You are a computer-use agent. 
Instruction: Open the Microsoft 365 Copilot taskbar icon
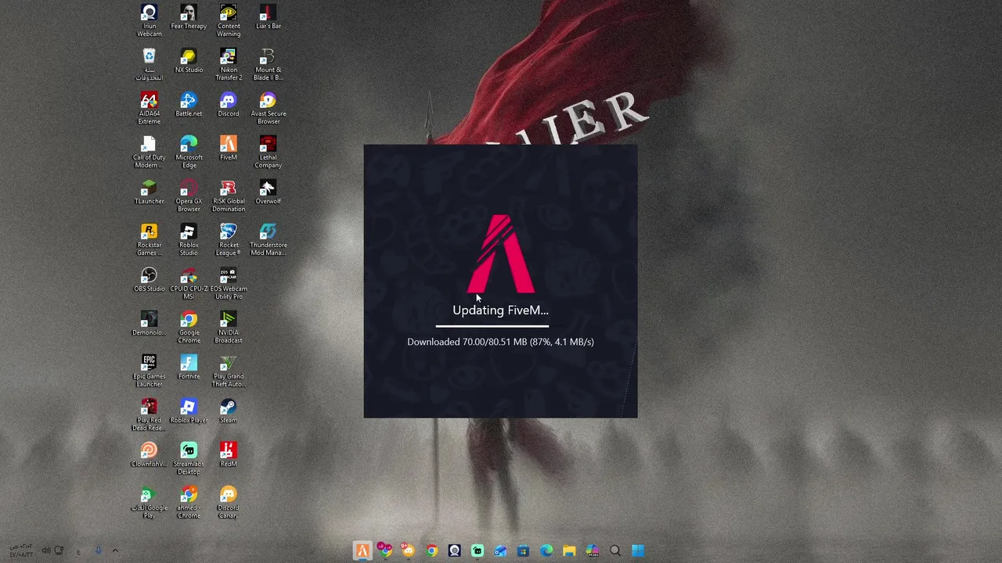click(593, 550)
